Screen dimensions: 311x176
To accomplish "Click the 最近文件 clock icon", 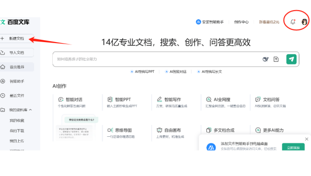I will (2, 96).
